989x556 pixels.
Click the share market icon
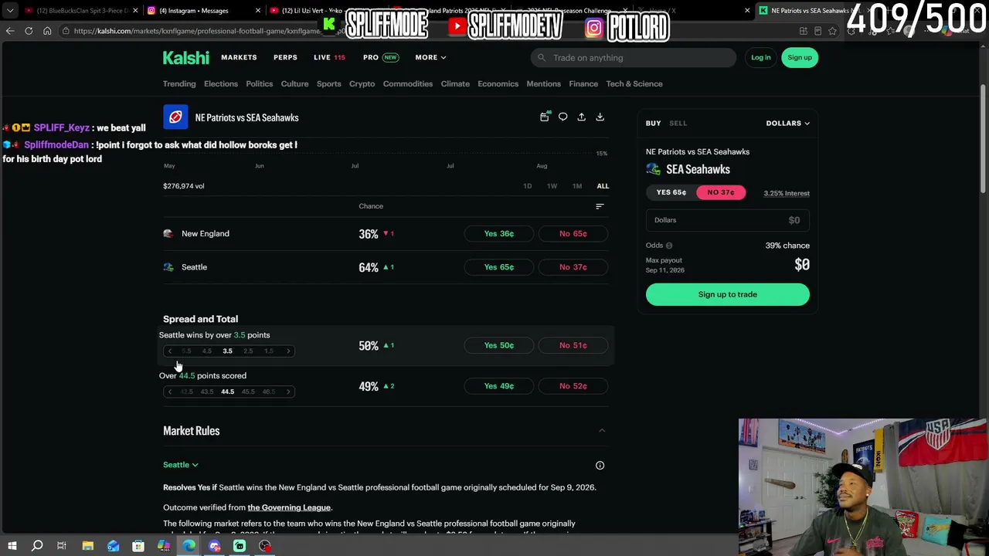pyautogui.click(x=581, y=117)
